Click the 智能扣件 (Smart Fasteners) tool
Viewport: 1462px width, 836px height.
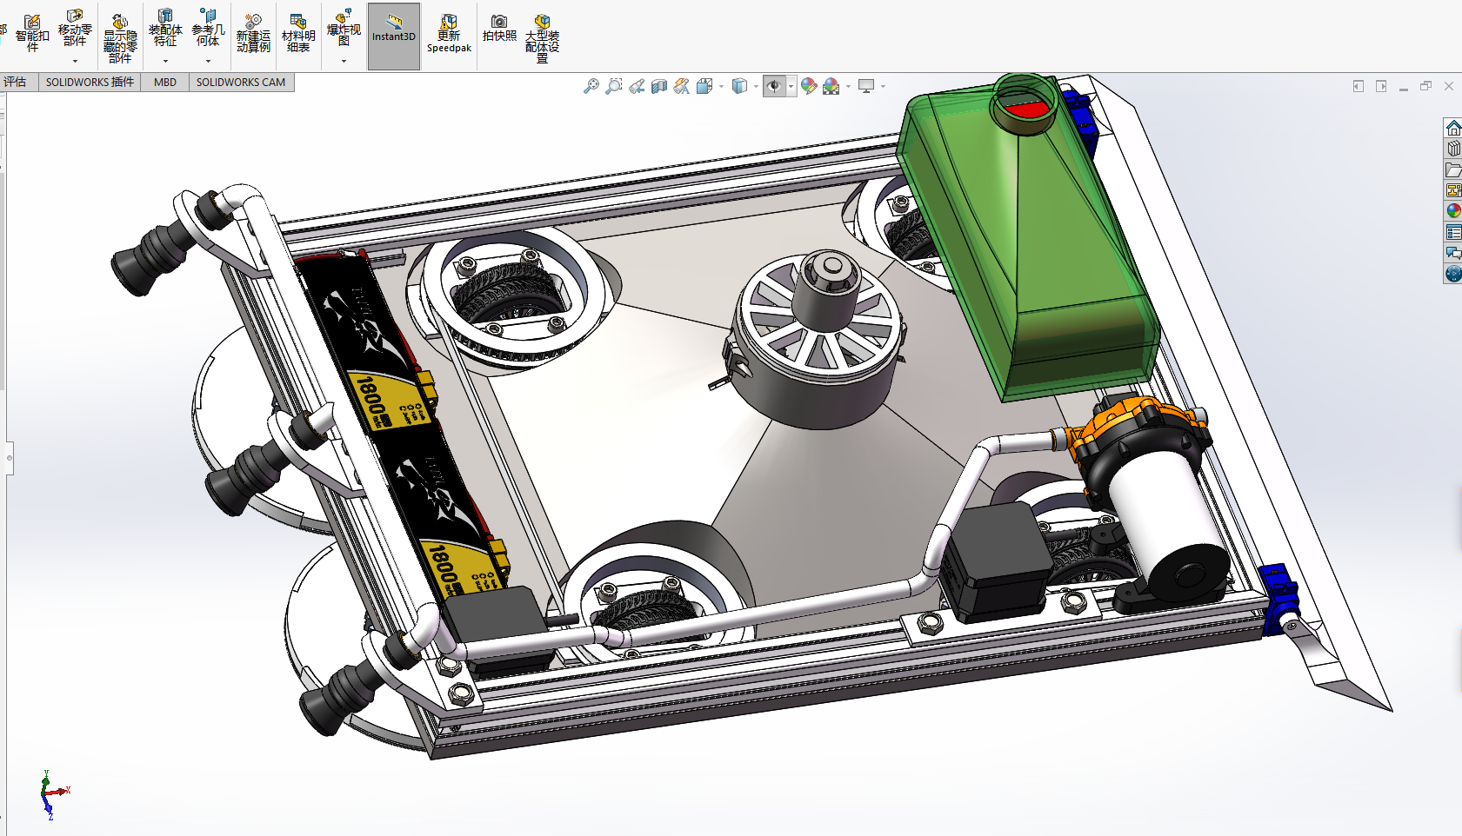point(32,33)
